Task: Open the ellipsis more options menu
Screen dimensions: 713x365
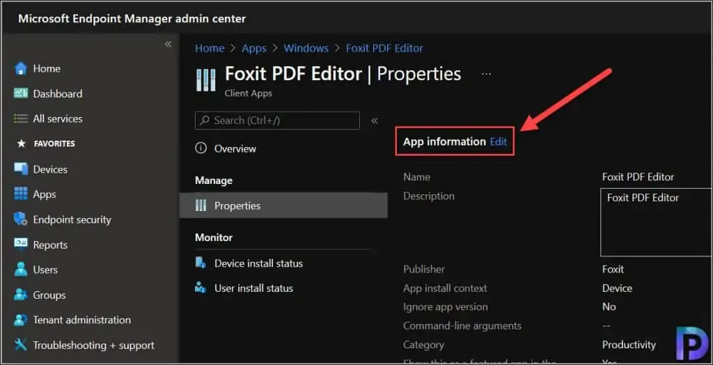Action: pos(486,74)
